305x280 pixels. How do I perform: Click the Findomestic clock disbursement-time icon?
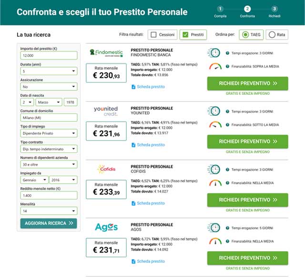click(214, 53)
